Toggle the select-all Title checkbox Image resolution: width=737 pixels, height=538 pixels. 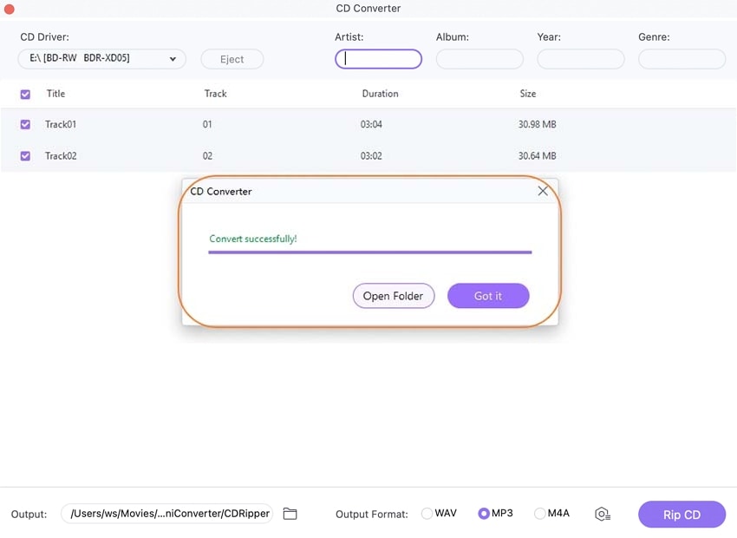point(25,94)
